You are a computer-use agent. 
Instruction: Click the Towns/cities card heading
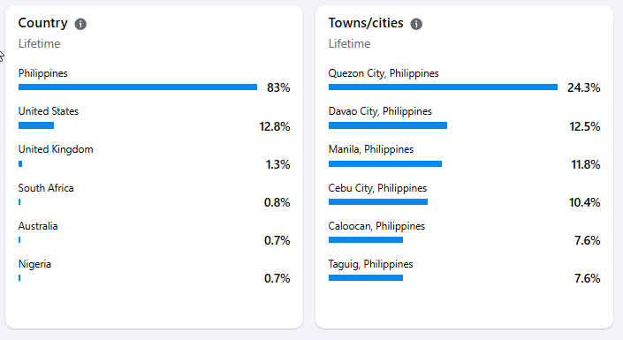click(x=366, y=23)
